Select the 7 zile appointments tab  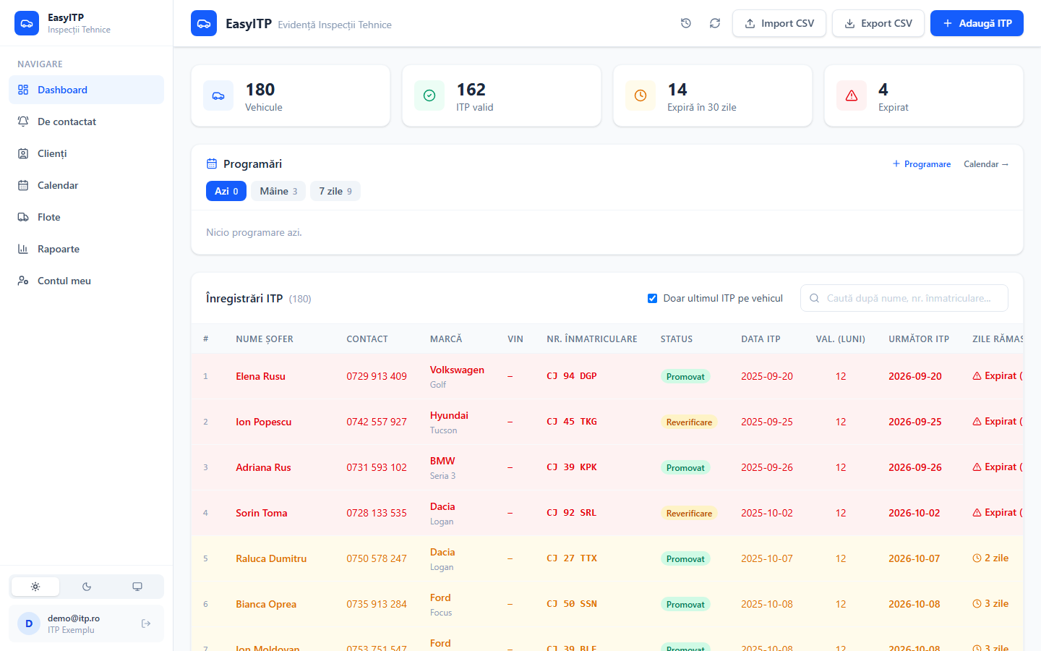pos(335,191)
